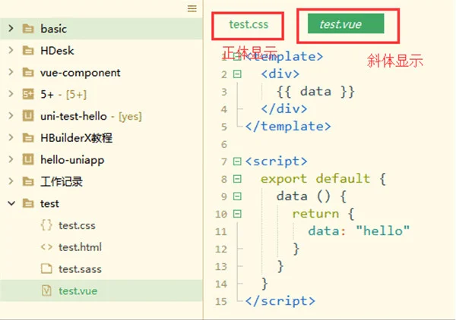Click line number 15 in gutter
The image size is (456, 320).
pyautogui.click(x=220, y=301)
